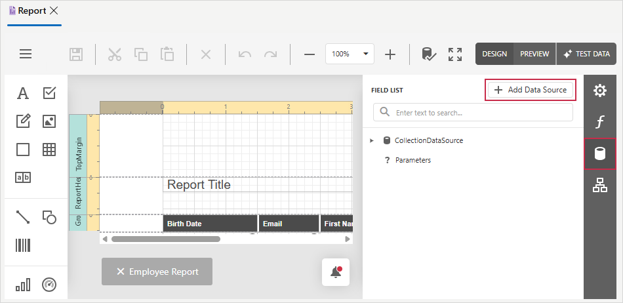Image resolution: width=623 pixels, height=303 pixels.
Task: Select the Picture Box tool
Action: click(49, 121)
